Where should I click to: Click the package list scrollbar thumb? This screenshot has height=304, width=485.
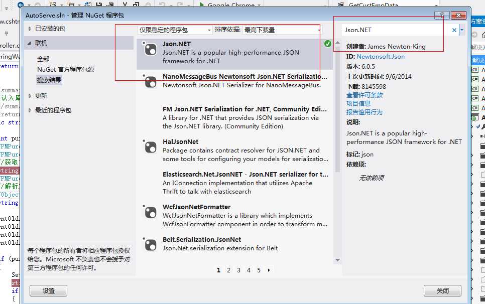[x=337, y=109]
